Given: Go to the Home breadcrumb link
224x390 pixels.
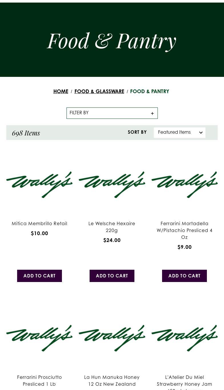Looking at the screenshot, I should click(x=61, y=92).
